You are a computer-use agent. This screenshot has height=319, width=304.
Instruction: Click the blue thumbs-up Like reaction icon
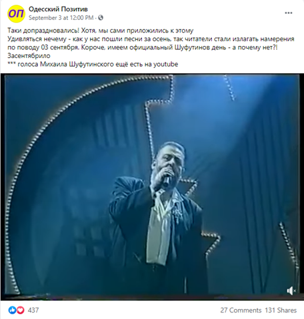12,310
